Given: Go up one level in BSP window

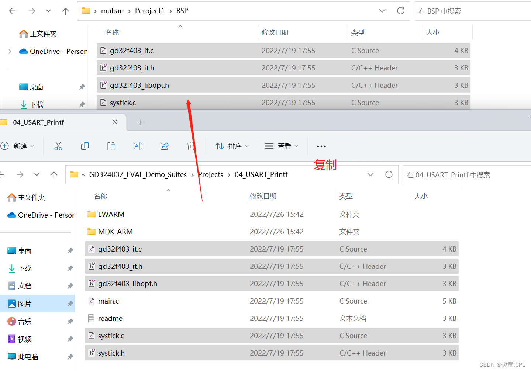Looking at the screenshot, I should pos(66,11).
